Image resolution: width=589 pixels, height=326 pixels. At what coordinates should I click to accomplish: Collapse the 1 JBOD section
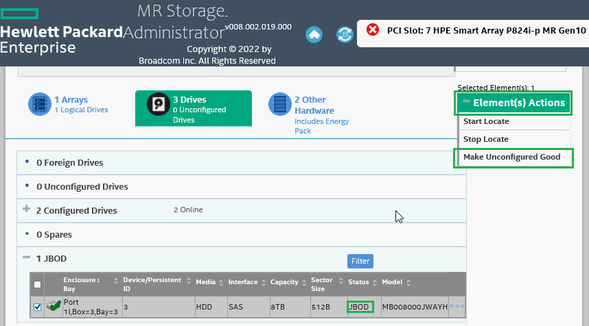pos(27,258)
